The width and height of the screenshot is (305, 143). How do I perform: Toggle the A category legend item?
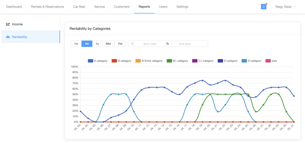pos(98,61)
